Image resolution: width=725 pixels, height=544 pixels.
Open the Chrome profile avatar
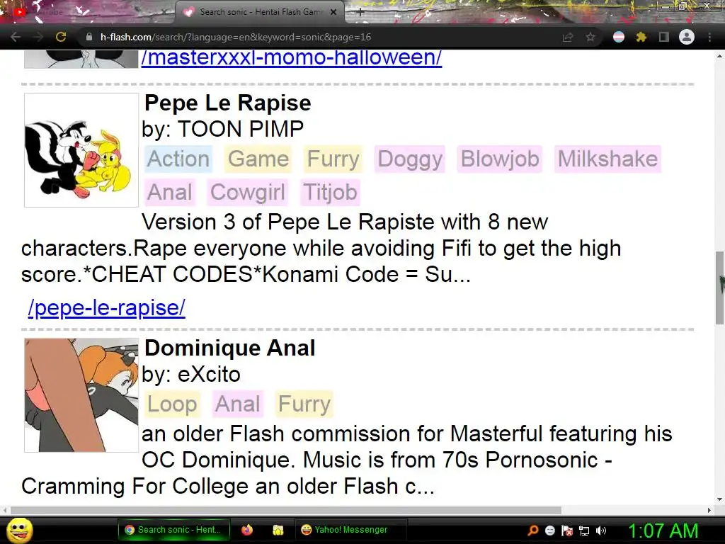coord(687,37)
